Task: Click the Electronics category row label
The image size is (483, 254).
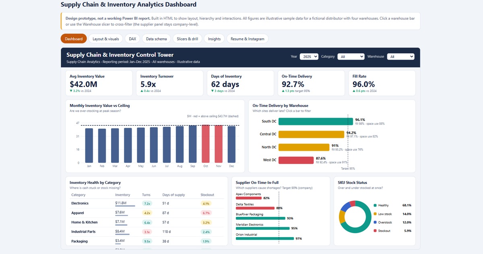Action: (x=80, y=203)
